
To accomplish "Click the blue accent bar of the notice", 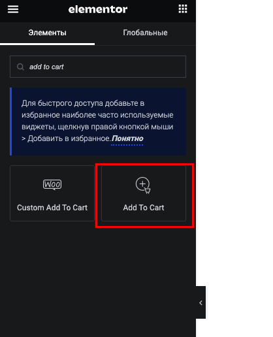I will [x=11, y=121].
